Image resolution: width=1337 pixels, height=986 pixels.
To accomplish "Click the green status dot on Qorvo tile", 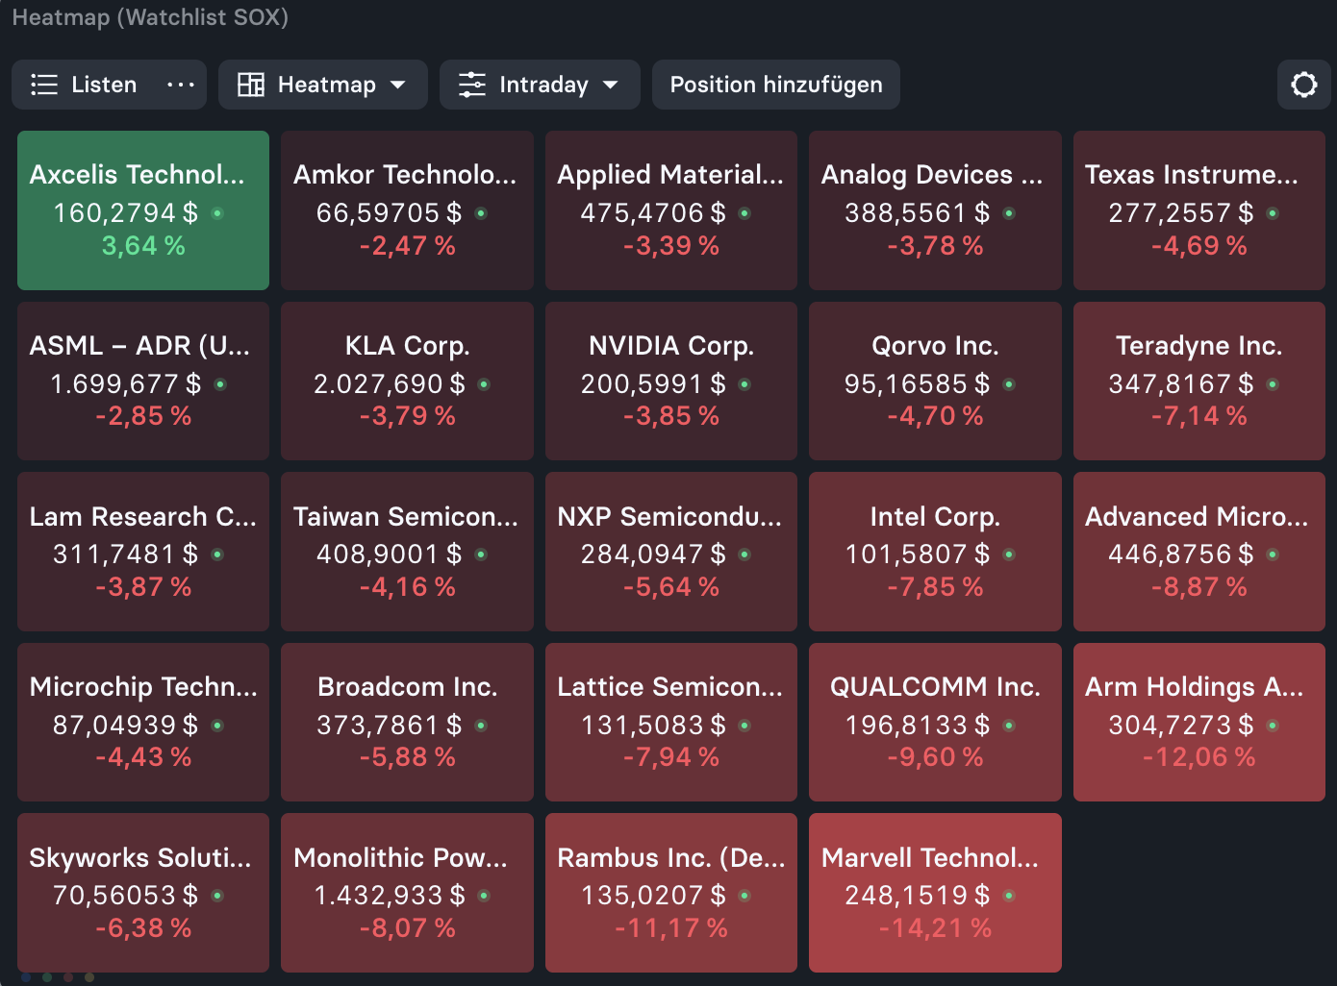I will tap(1009, 384).
